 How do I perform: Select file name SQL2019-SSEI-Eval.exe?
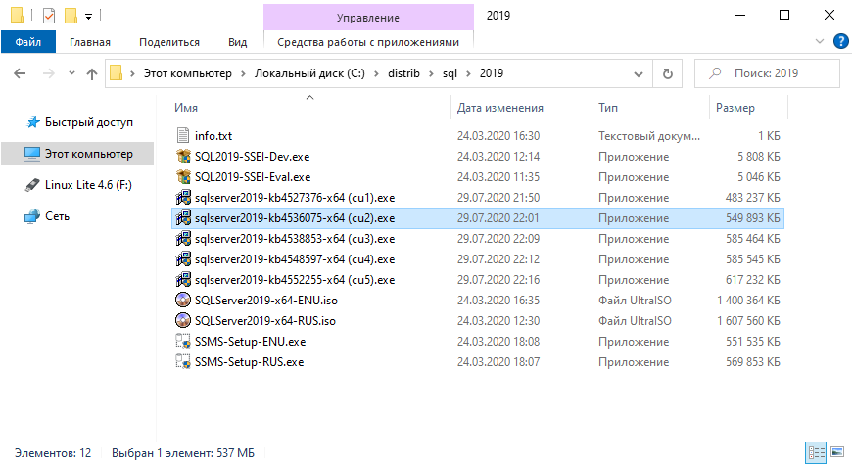click(x=253, y=177)
